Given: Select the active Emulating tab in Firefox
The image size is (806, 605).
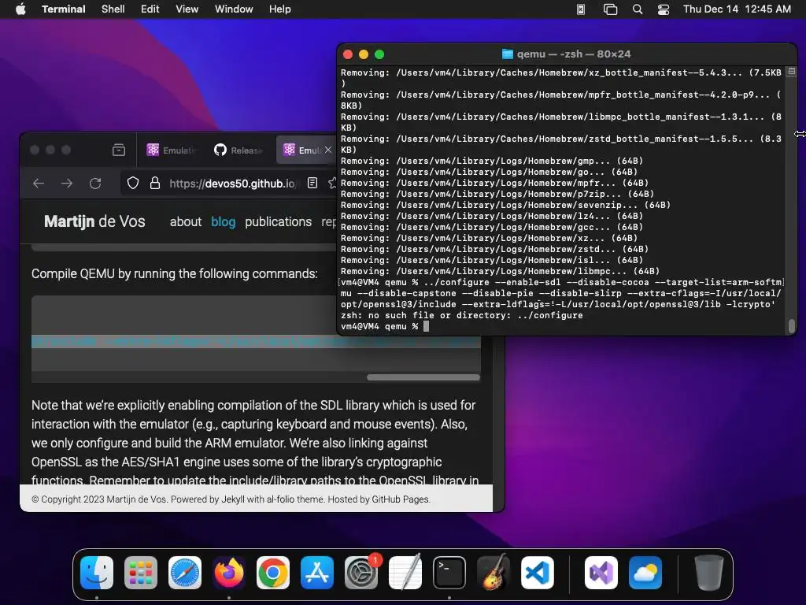Looking at the screenshot, I should point(303,150).
